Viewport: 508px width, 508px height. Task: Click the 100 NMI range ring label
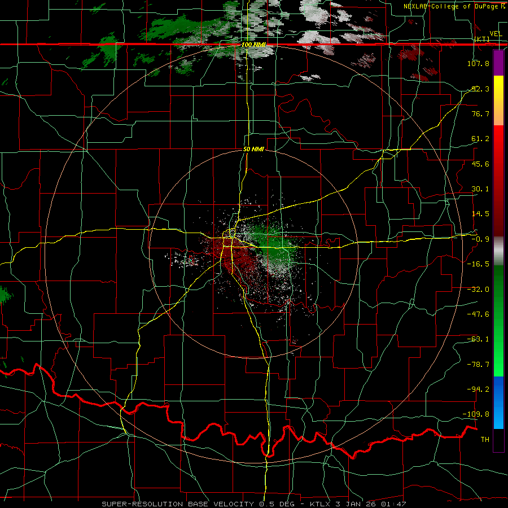[x=253, y=45]
